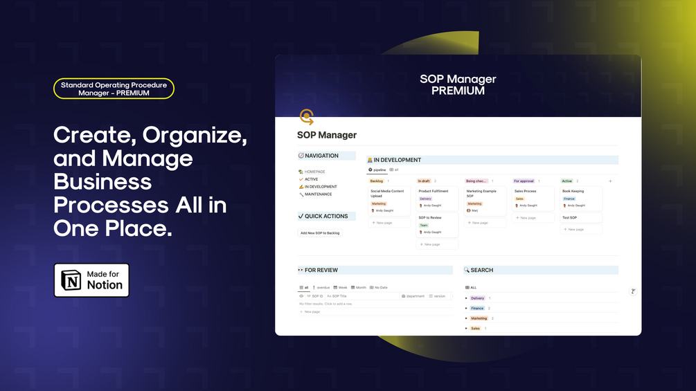Add a new page in the Backlog column

389,223
